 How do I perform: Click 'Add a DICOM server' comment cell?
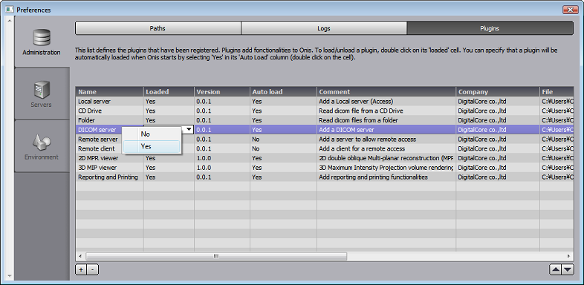pyautogui.click(x=386, y=130)
